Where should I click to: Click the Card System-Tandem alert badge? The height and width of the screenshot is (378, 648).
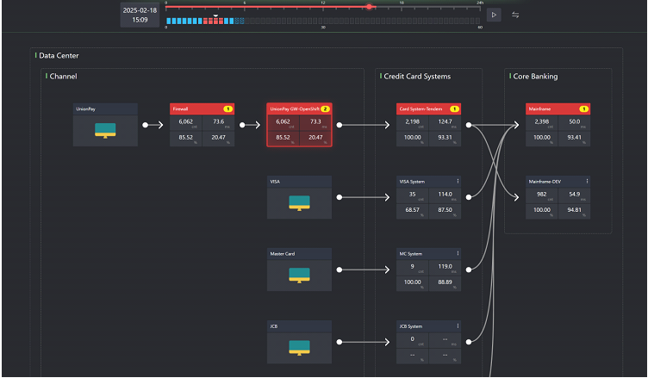click(x=454, y=109)
